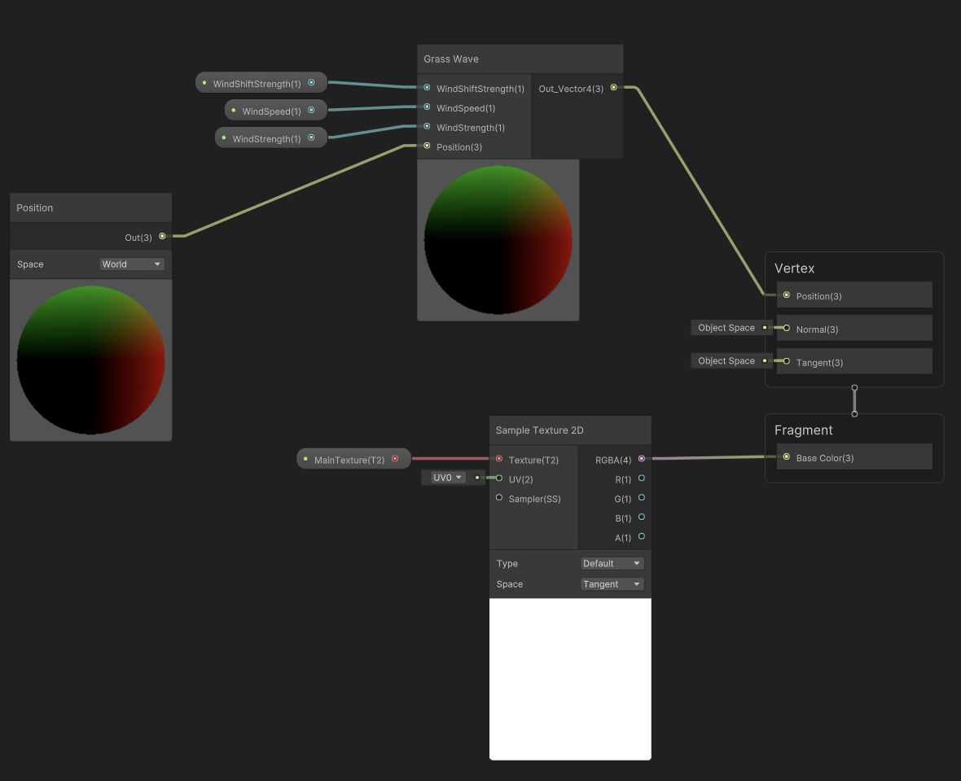Image resolution: width=961 pixels, height=781 pixels.
Task: Click the Sampler(SS) input port
Action: 498,498
